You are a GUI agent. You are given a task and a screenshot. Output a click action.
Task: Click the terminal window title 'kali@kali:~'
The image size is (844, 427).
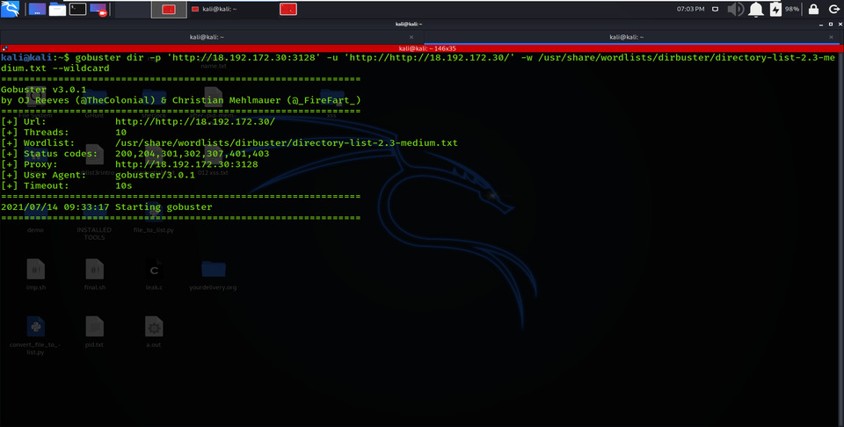click(409, 25)
